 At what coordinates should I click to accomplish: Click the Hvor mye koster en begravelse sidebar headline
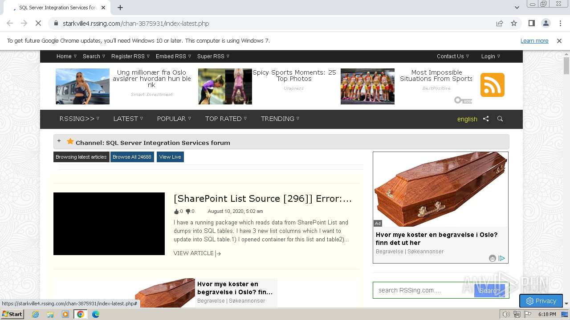click(436, 239)
